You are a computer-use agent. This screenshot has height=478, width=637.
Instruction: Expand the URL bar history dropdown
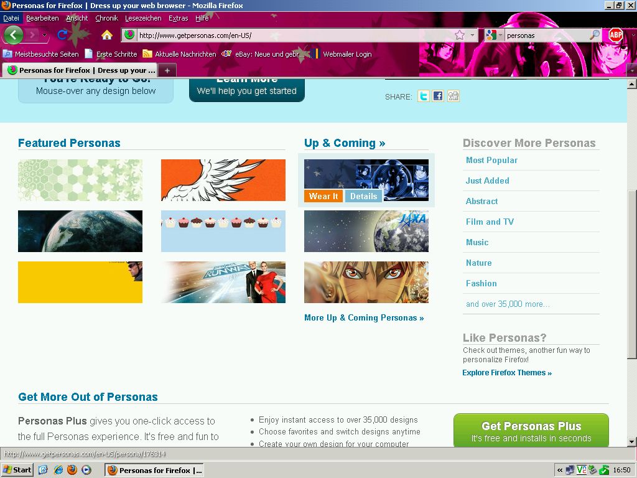click(x=472, y=35)
